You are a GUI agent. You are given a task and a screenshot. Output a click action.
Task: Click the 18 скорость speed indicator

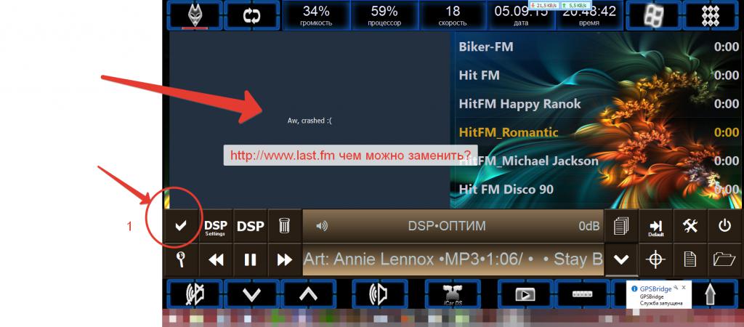tap(453, 15)
